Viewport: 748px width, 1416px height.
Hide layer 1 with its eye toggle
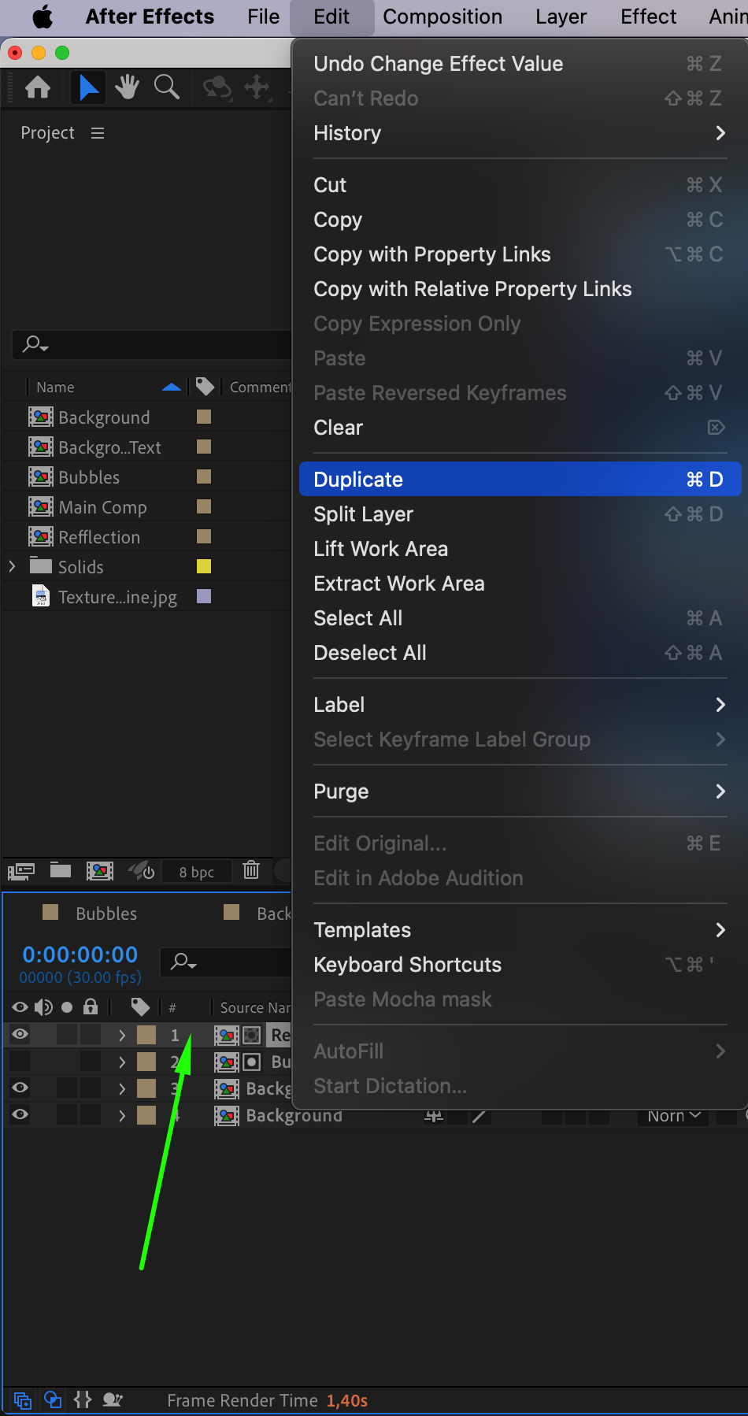pos(20,1035)
